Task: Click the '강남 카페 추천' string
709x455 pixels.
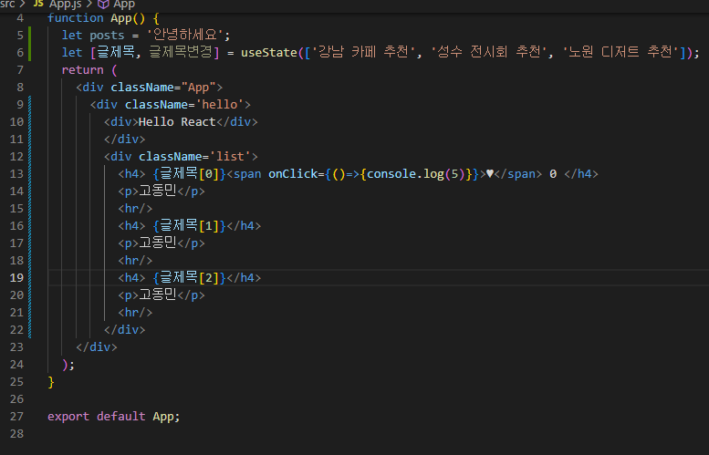Action: pos(363,52)
